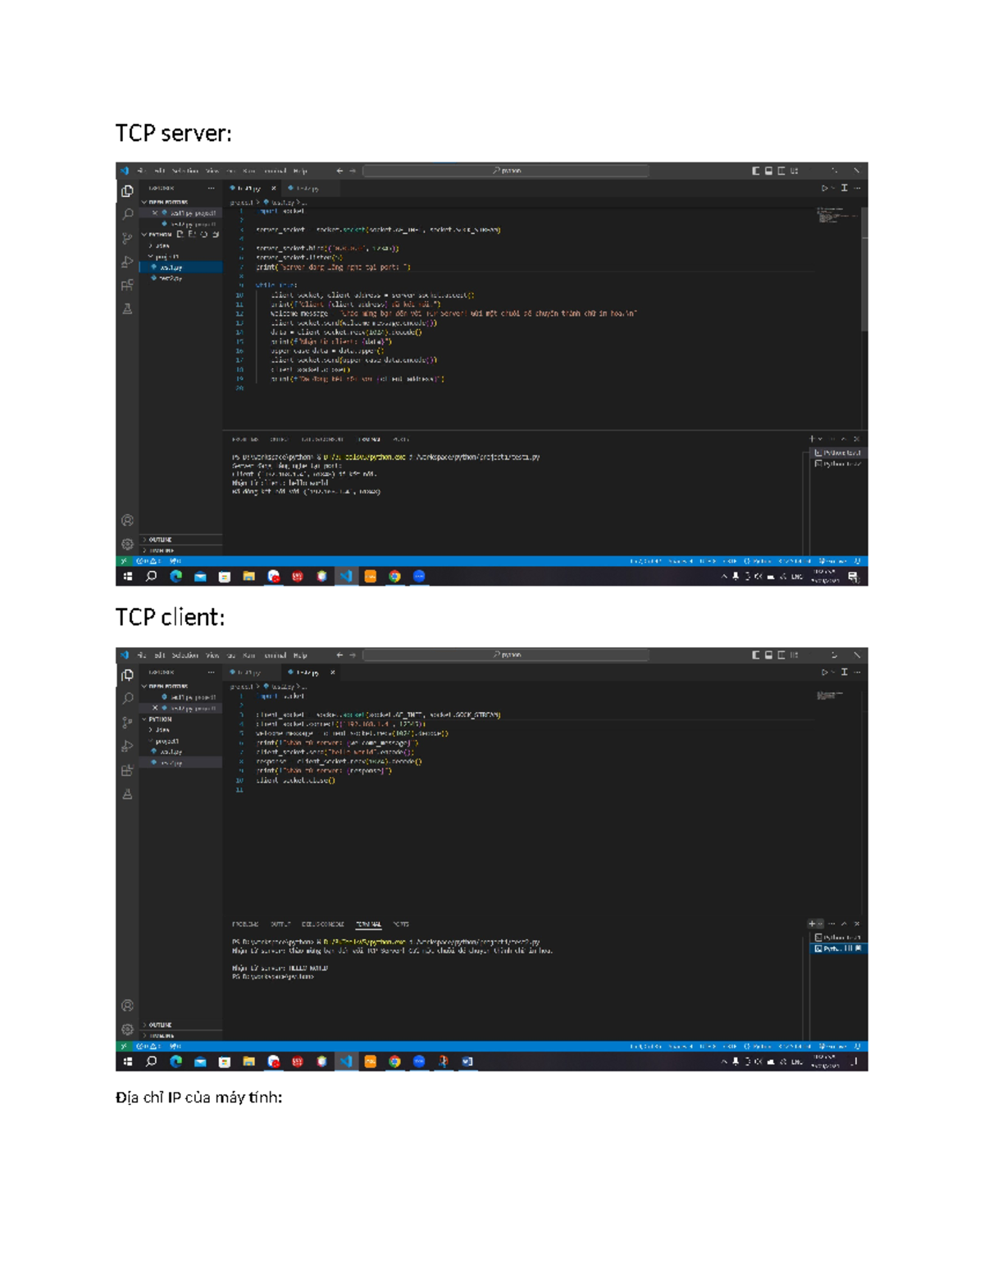Launch Visual Studio Code from the taskbar
Image resolution: width=984 pixels, height=1274 pixels.
tap(346, 577)
